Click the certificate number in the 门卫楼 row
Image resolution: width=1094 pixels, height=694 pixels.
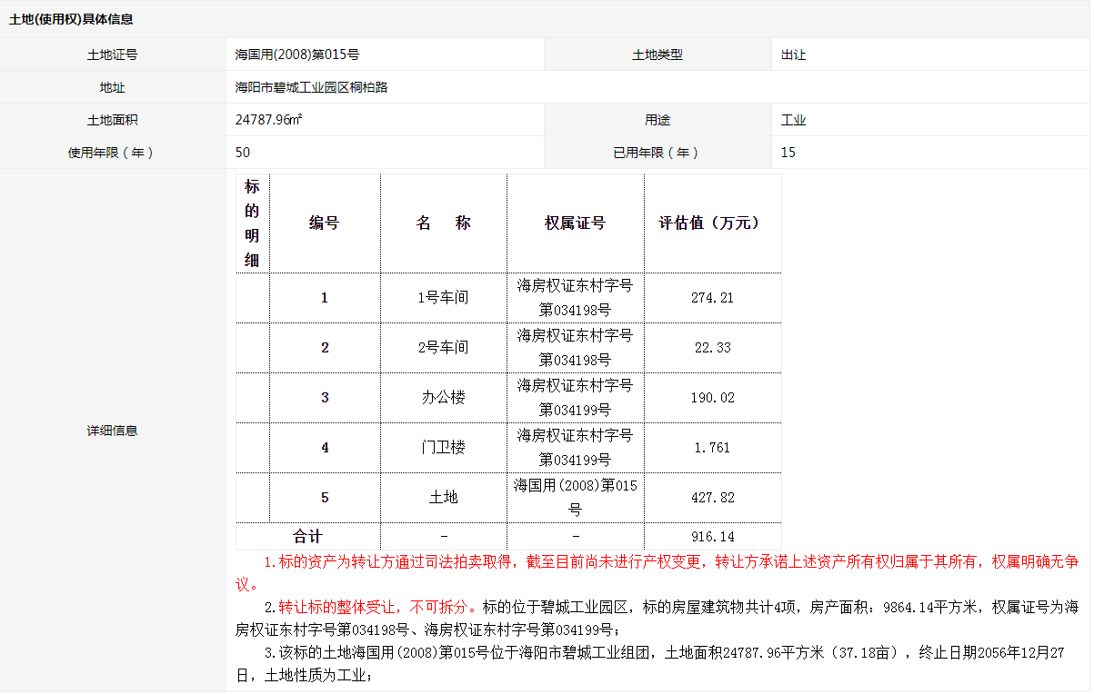(x=576, y=448)
